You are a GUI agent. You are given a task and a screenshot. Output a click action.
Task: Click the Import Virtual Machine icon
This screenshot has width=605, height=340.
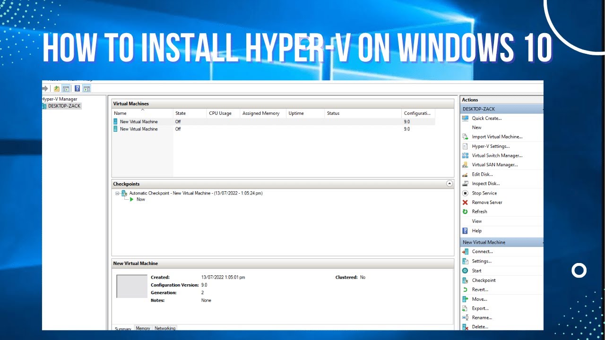point(465,137)
